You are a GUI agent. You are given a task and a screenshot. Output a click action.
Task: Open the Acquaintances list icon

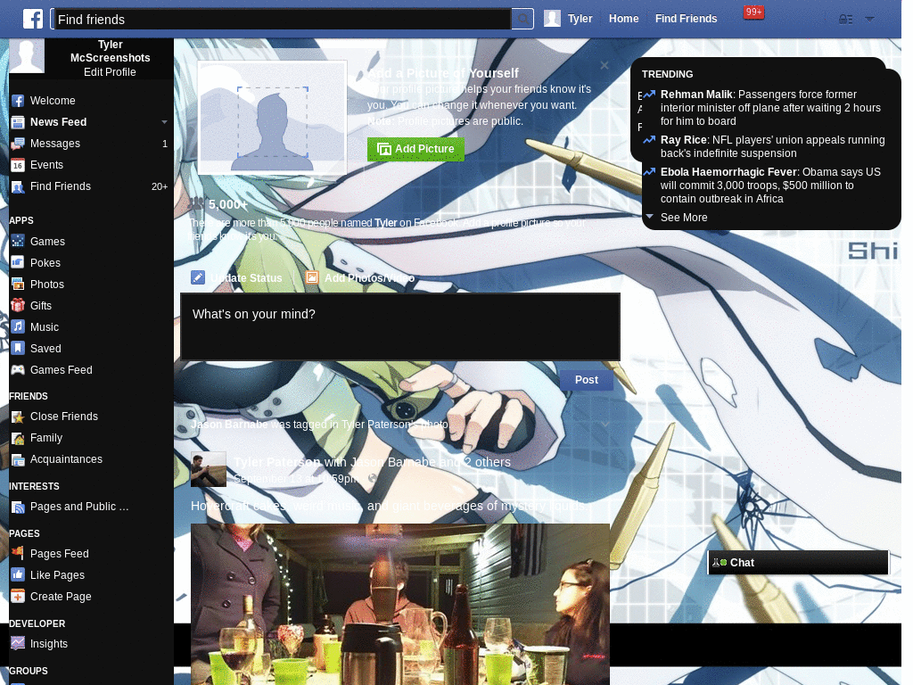(x=18, y=460)
